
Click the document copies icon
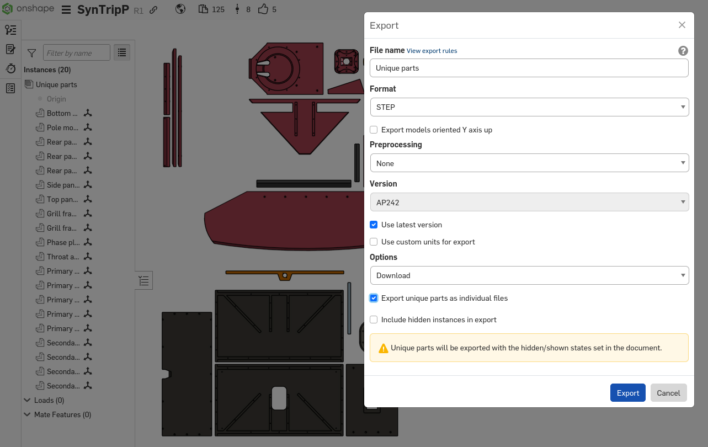[x=204, y=9]
